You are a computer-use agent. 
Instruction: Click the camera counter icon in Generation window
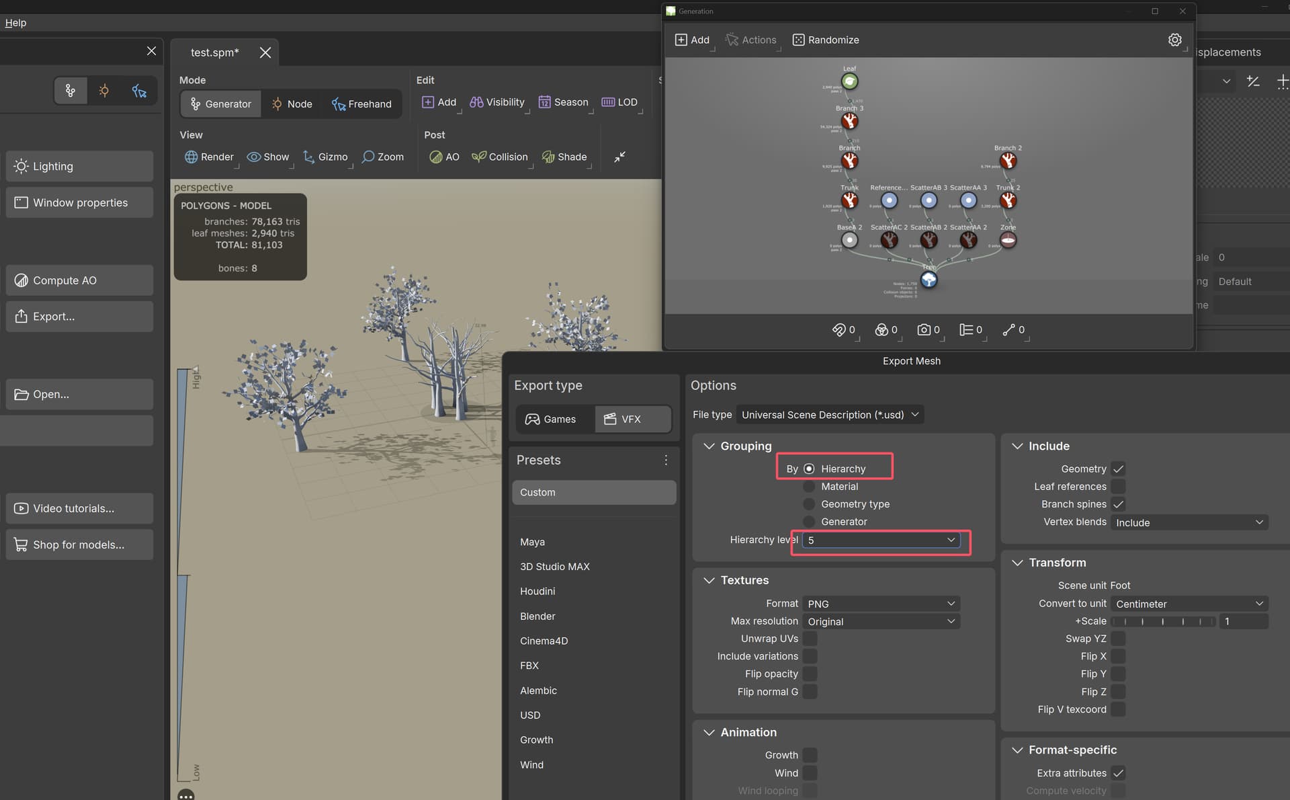(924, 329)
